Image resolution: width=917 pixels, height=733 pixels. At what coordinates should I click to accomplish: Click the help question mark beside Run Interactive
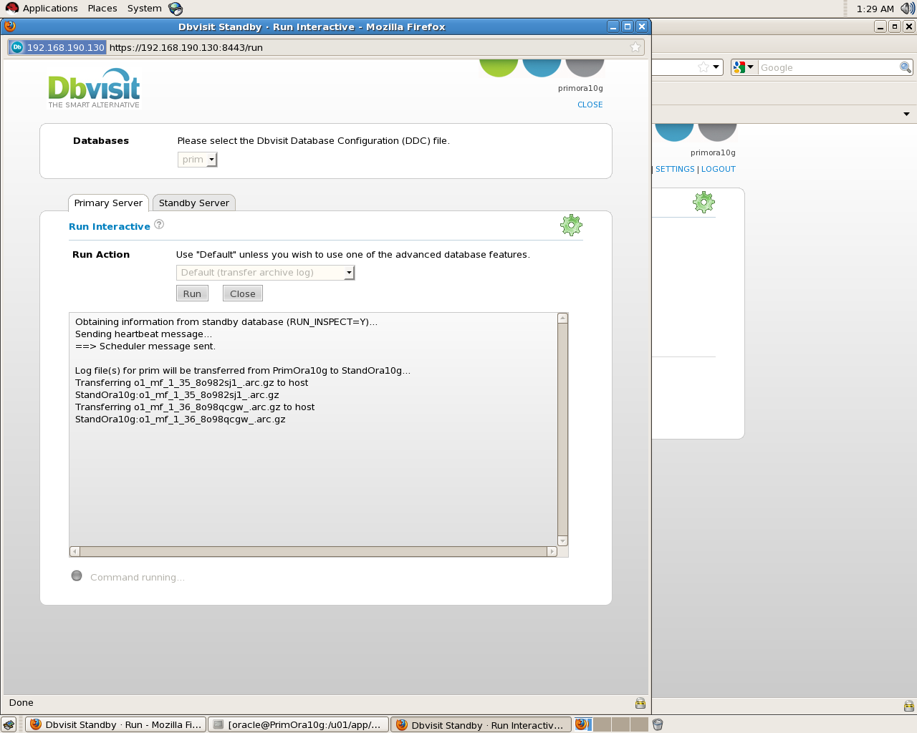point(159,225)
